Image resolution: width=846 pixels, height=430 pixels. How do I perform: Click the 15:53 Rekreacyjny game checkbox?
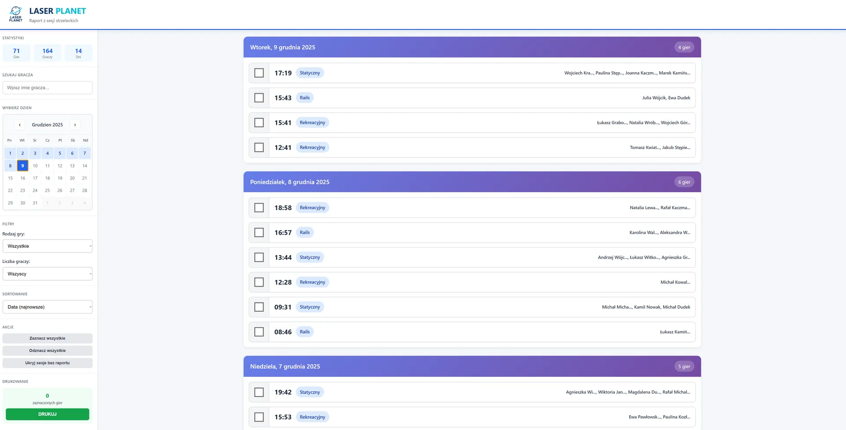[x=259, y=417]
